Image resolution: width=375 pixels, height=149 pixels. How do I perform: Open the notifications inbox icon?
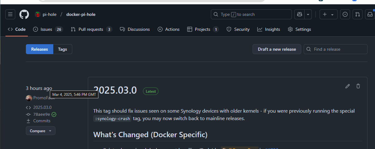(370, 14)
